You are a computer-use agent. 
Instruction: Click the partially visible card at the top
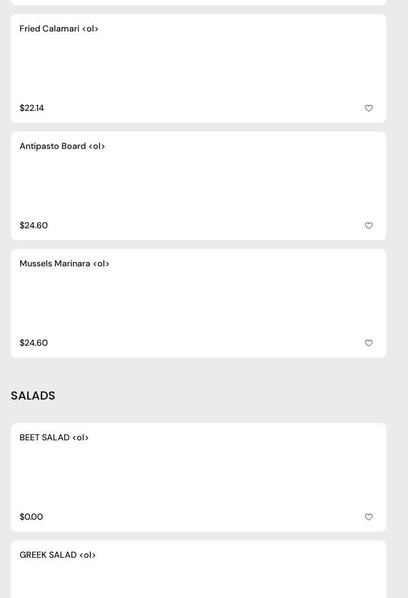(x=199, y=2)
